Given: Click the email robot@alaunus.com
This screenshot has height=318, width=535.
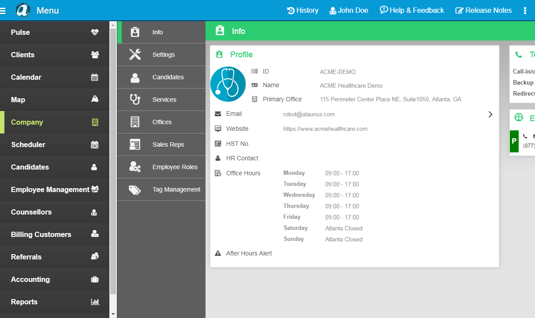Looking at the screenshot, I should (x=309, y=115).
